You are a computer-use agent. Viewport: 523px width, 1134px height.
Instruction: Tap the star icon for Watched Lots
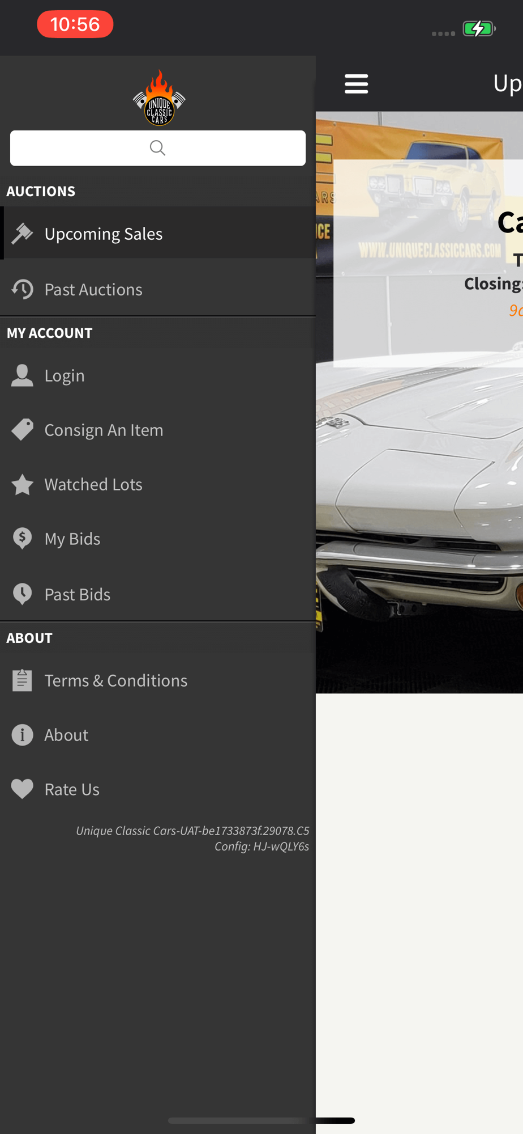click(22, 484)
